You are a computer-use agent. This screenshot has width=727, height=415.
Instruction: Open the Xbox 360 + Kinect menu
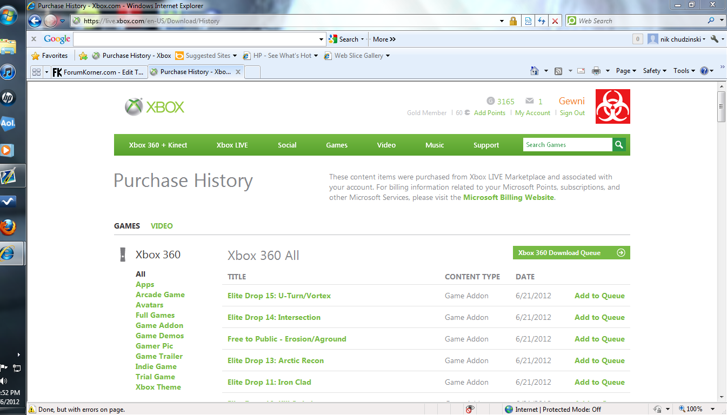pos(158,145)
